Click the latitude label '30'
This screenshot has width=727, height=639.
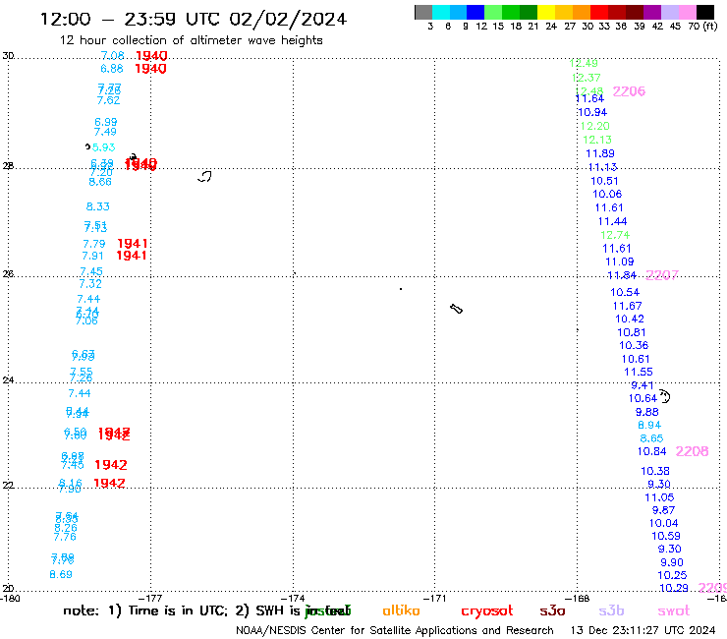(x=8, y=56)
